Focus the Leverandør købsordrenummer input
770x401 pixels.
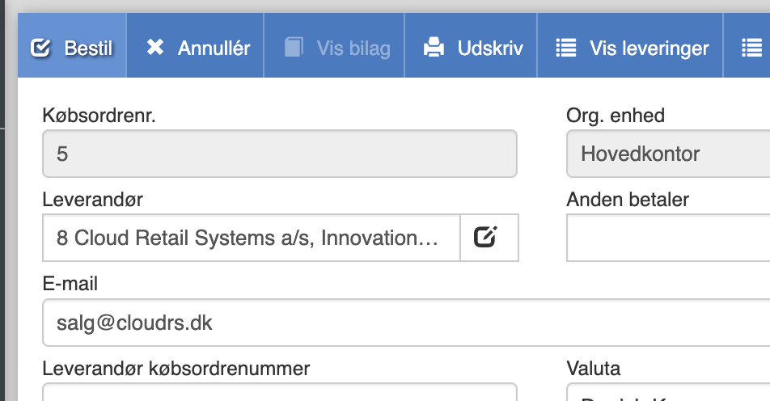279,393
